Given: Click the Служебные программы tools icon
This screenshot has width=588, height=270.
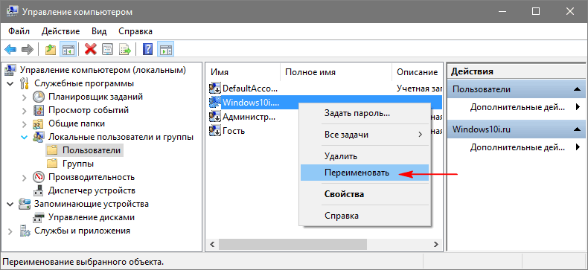Looking at the screenshot, I should tap(25, 83).
